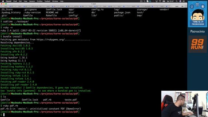
Task: Click the uninitialized constant PDF error line
Action: tap(41, 109)
